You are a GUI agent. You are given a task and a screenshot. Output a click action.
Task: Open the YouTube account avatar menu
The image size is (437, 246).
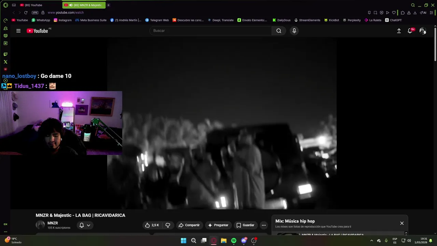(423, 31)
